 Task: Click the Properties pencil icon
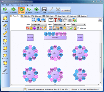[x=51, y=10]
